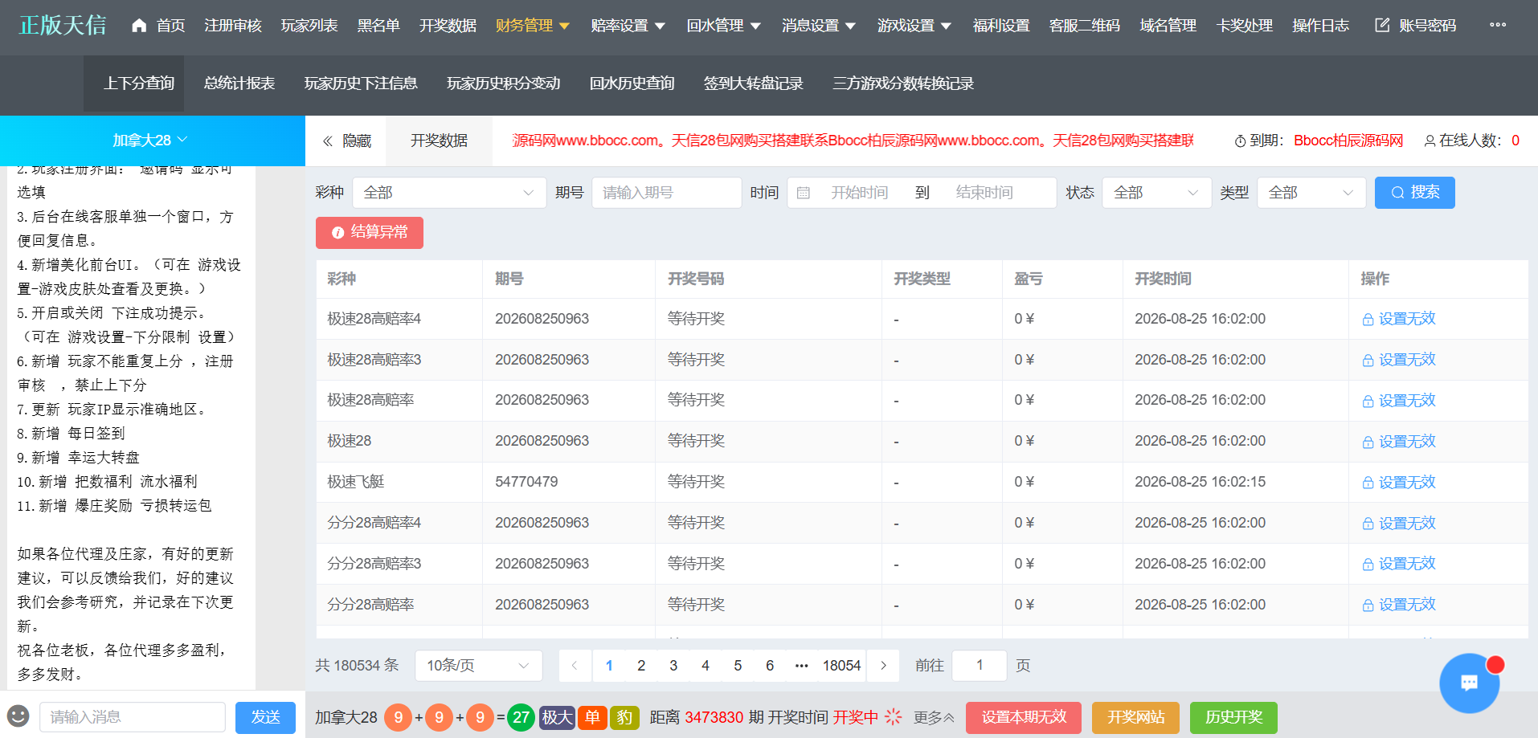Viewport: 1538px width, 738px height.
Task: Click the green result ball 27
Action: [522, 717]
